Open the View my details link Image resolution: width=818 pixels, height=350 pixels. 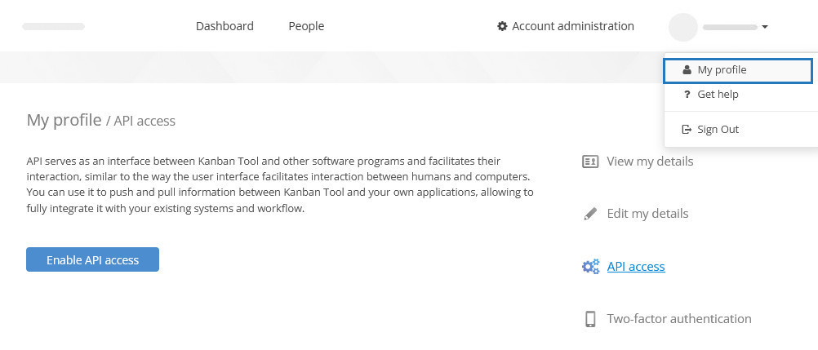(x=650, y=162)
